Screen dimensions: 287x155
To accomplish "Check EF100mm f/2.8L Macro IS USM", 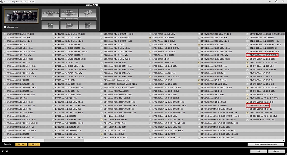I will pyautogui.click(x=102, y=95).
